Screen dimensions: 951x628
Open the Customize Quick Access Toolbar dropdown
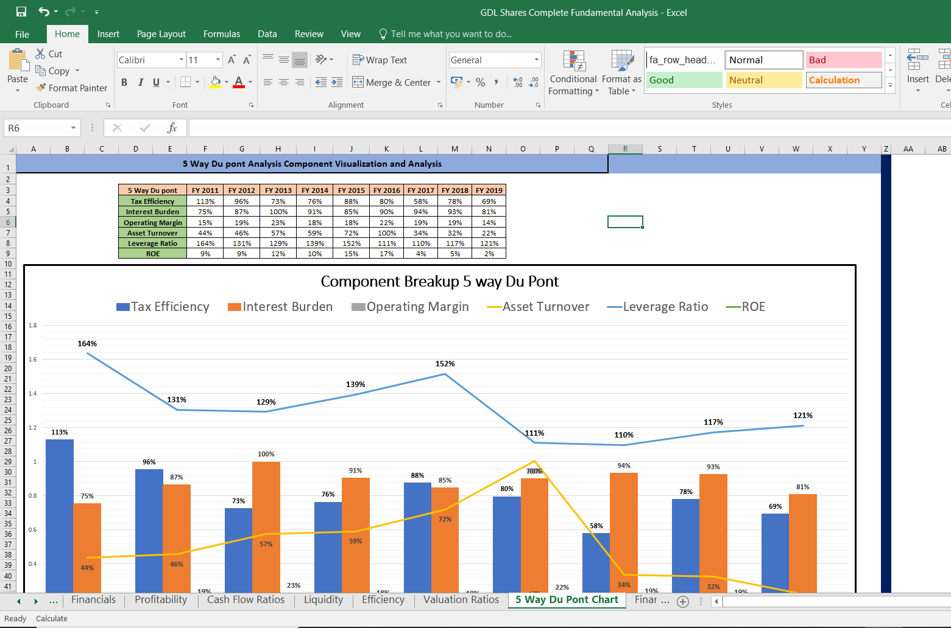[96, 12]
